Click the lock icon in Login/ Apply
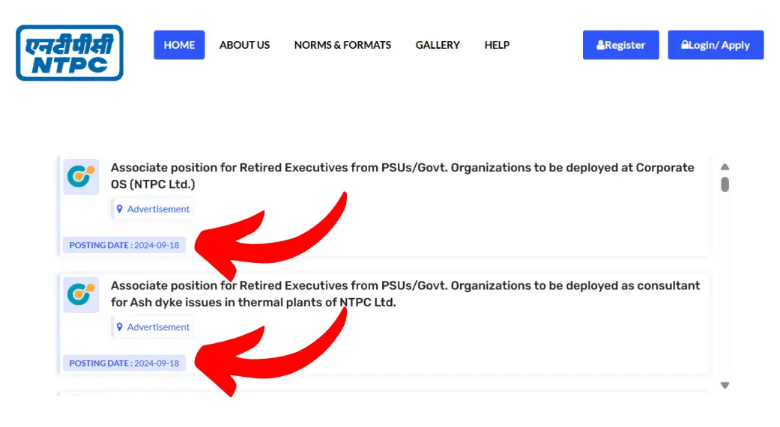 tap(685, 45)
